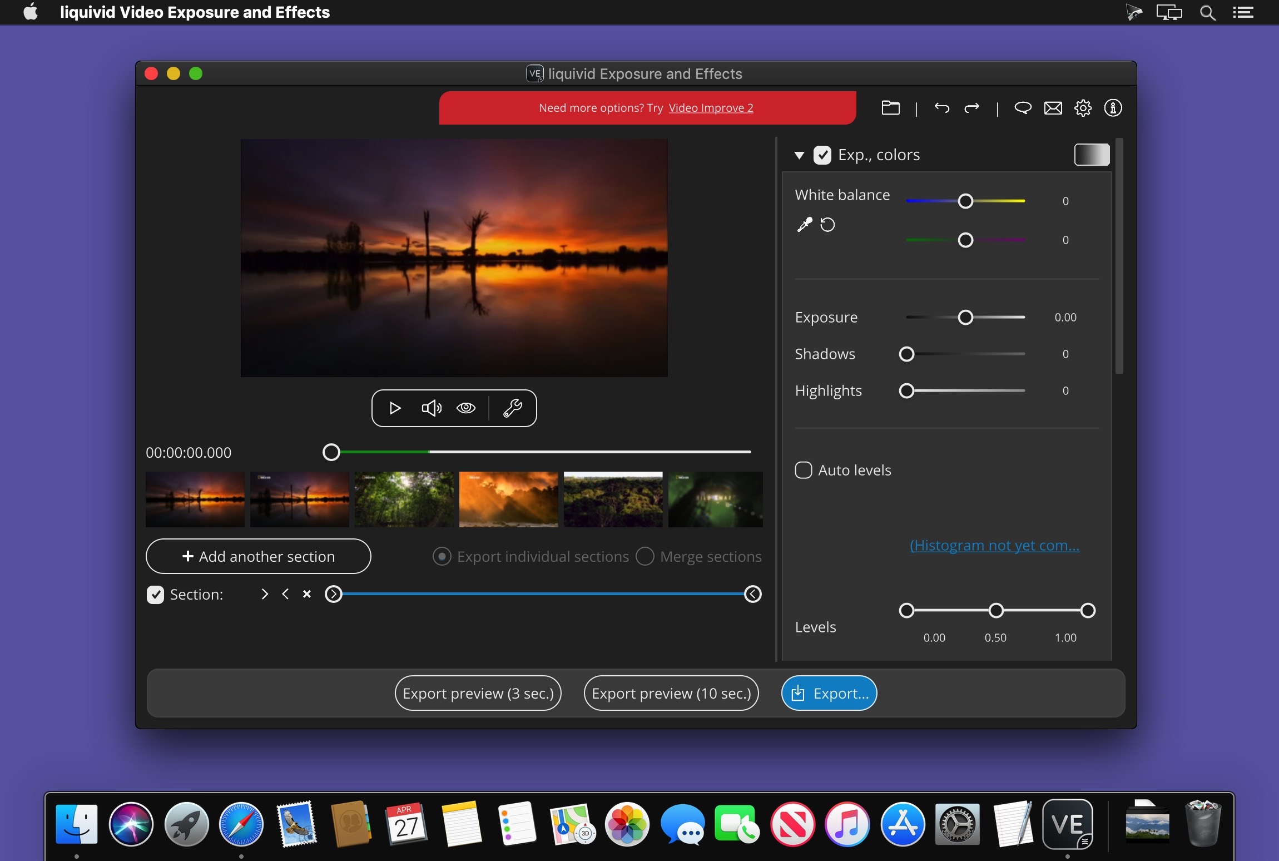1279x861 pixels.
Task: Click the green-magenta white balance slider
Action: (x=965, y=240)
